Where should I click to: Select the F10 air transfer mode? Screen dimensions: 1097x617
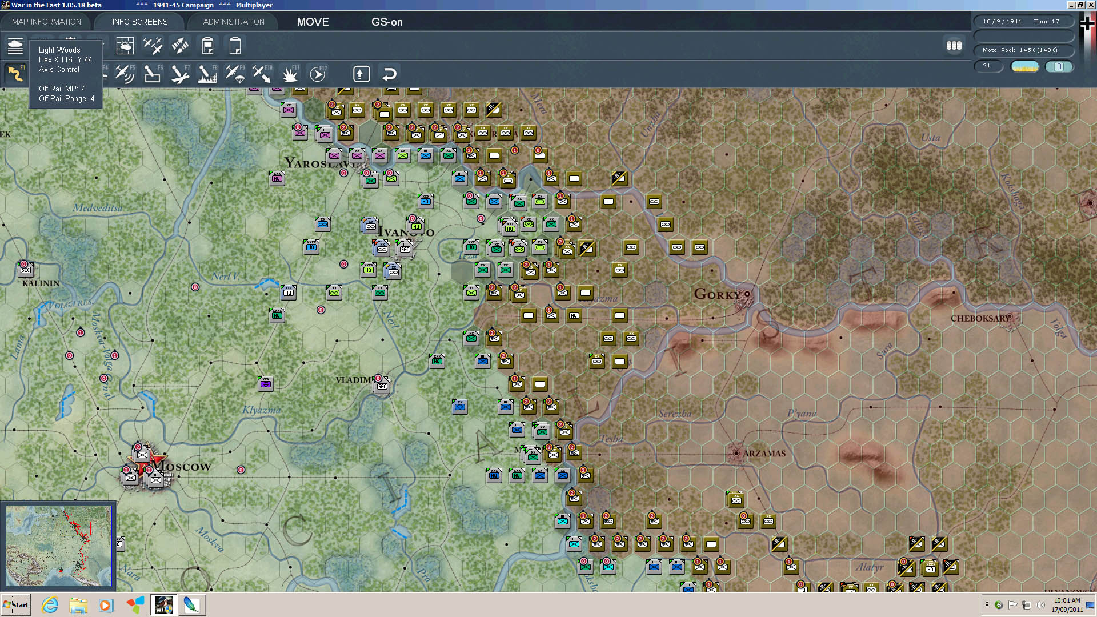tap(262, 74)
